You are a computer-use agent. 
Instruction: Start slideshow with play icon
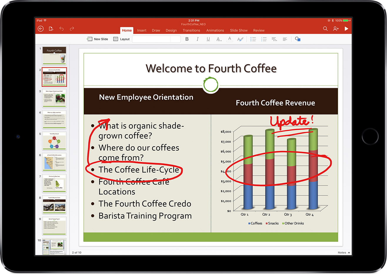click(x=346, y=28)
